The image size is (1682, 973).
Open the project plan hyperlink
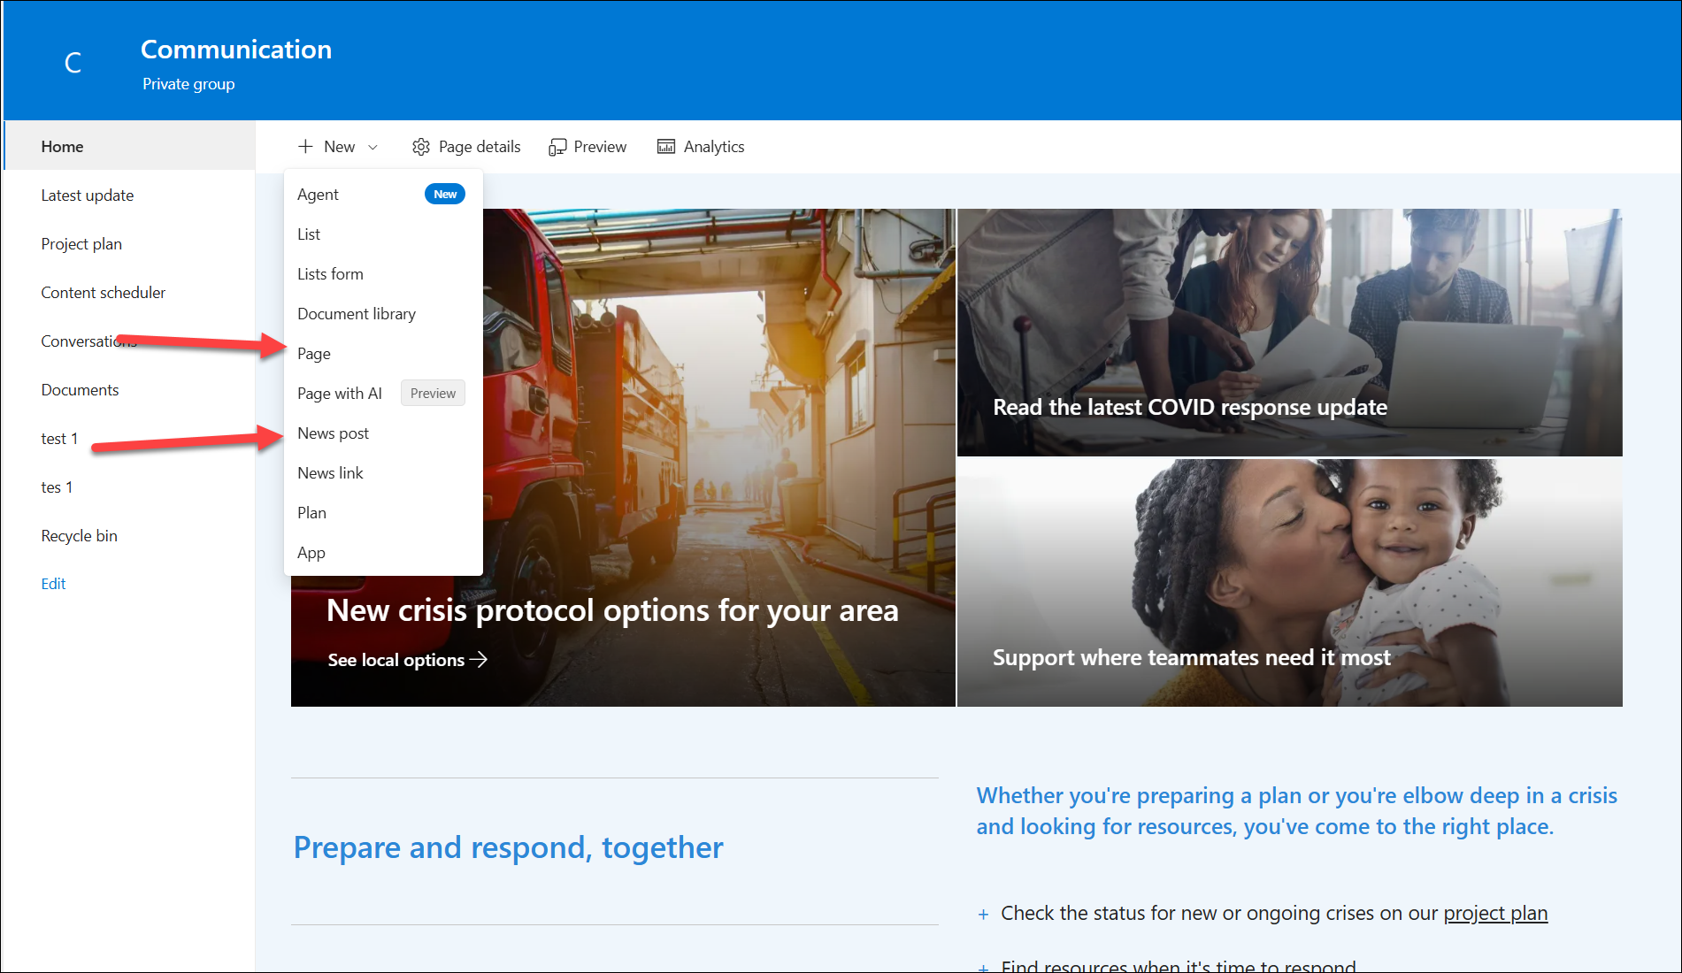[x=1495, y=913]
